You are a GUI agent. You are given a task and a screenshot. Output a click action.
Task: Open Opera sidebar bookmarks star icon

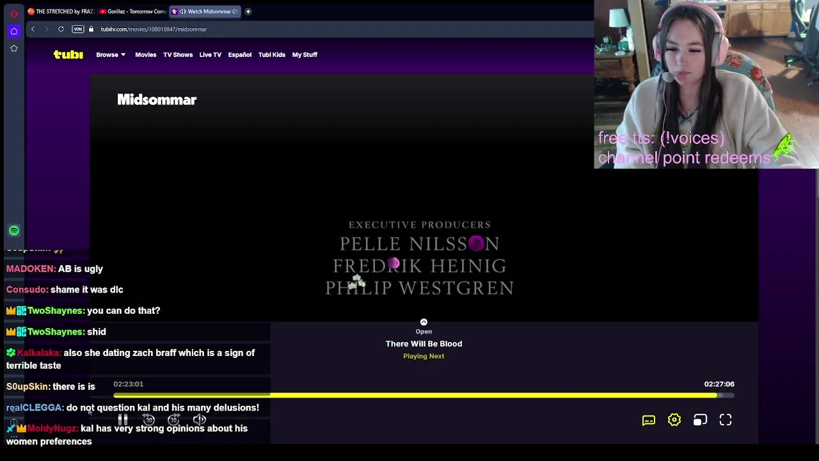[14, 49]
